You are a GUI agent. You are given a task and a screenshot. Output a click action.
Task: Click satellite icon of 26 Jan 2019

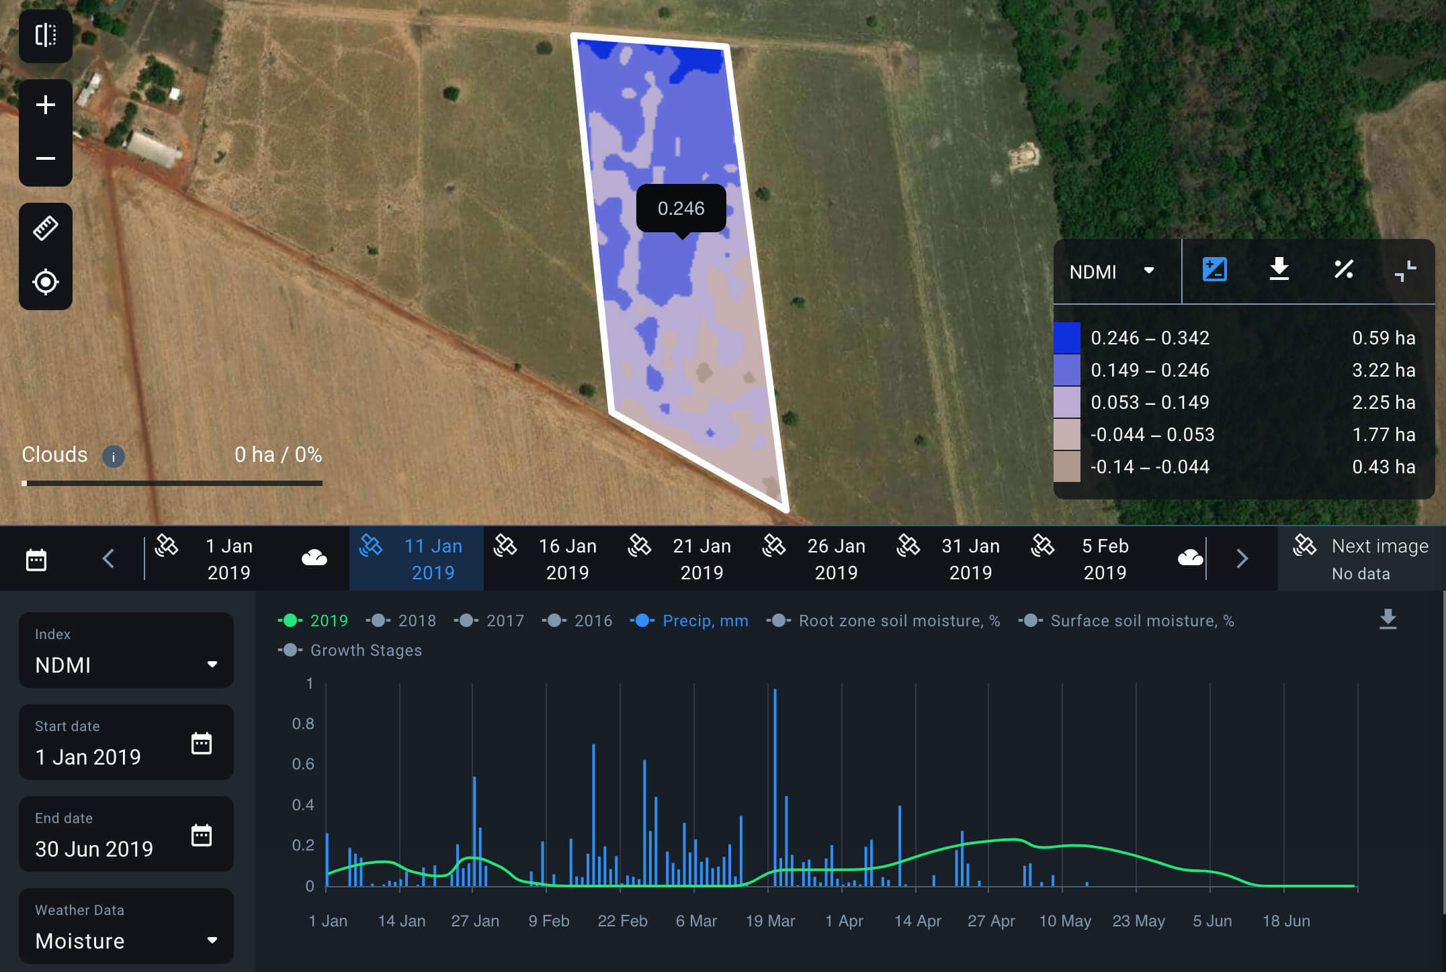(773, 545)
